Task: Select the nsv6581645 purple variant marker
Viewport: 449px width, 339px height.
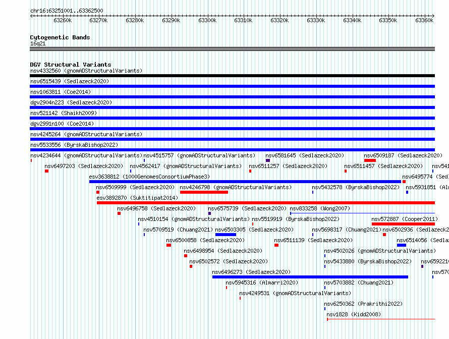Action: click(x=268, y=160)
